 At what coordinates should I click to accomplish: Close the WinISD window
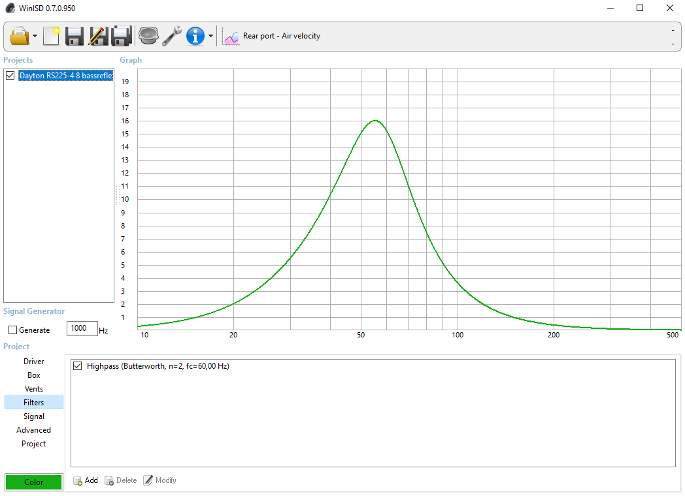tap(669, 8)
